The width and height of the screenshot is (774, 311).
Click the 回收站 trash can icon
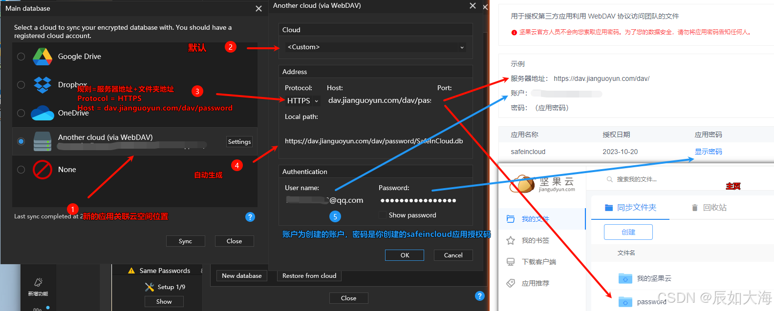[x=695, y=208]
